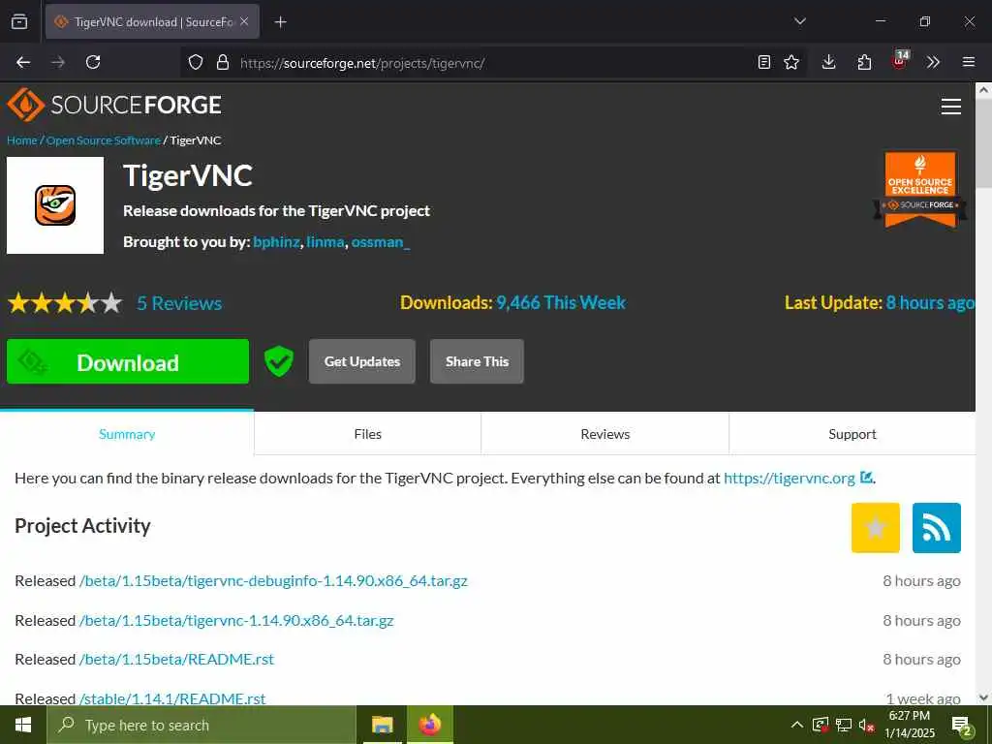This screenshot has height=744, width=992.
Task: Select the Summary tab
Action: click(127, 434)
